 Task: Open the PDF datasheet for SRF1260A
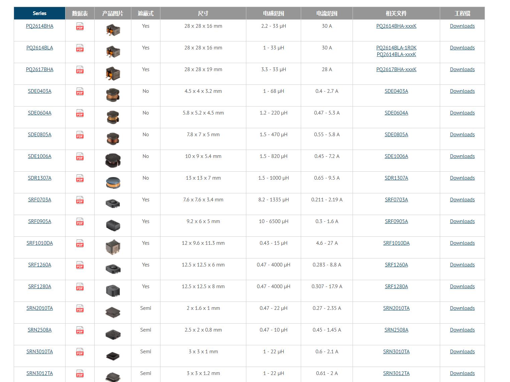click(x=80, y=265)
